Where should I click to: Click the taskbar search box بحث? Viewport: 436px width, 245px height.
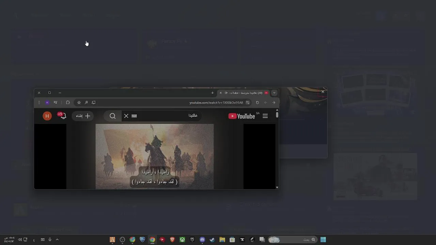(x=292, y=240)
